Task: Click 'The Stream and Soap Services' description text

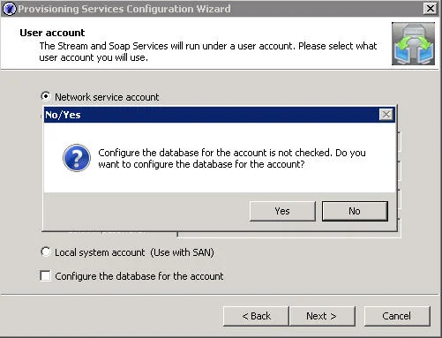Action: click(x=208, y=52)
